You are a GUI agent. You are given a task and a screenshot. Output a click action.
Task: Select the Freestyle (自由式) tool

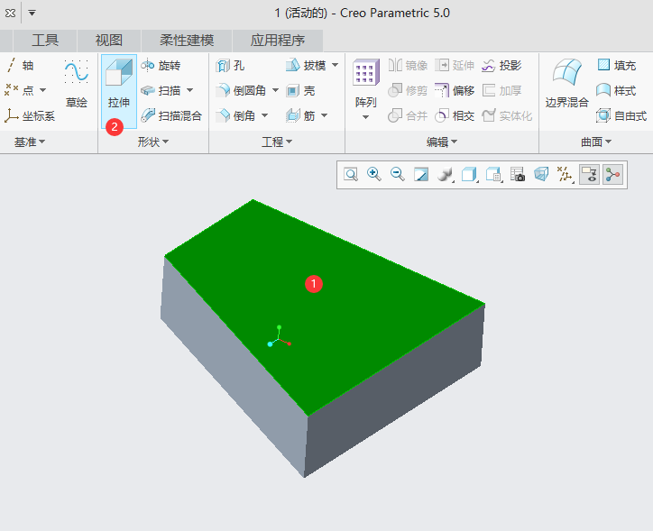pos(621,115)
